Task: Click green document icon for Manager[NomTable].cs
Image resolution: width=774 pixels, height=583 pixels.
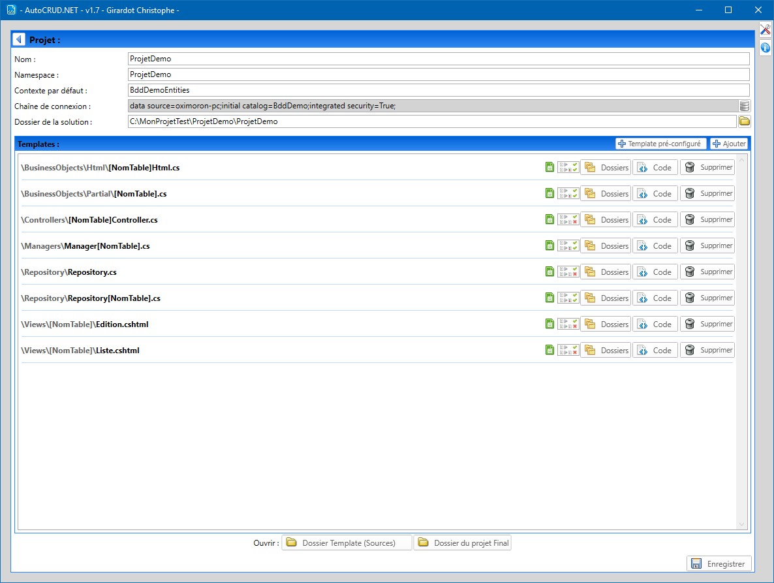Action: tap(550, 246)
